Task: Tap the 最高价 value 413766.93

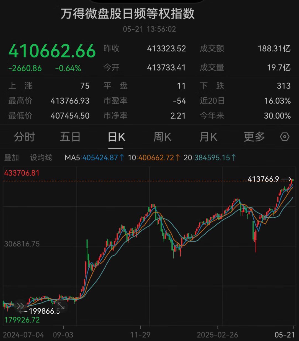Action: [70, 101]
